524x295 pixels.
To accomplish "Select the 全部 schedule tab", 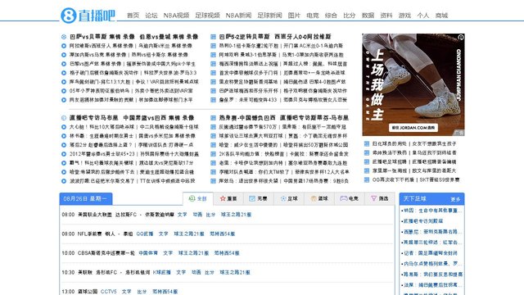I will 198,198.
